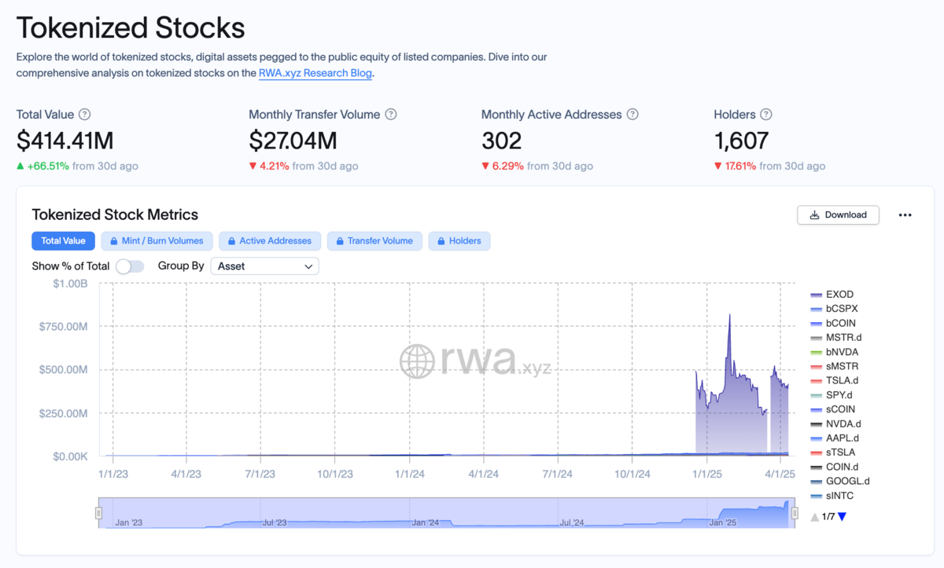The image size is (944, 568).
Task: Open the Group By Asset dropdown
Action: [265, 266]
